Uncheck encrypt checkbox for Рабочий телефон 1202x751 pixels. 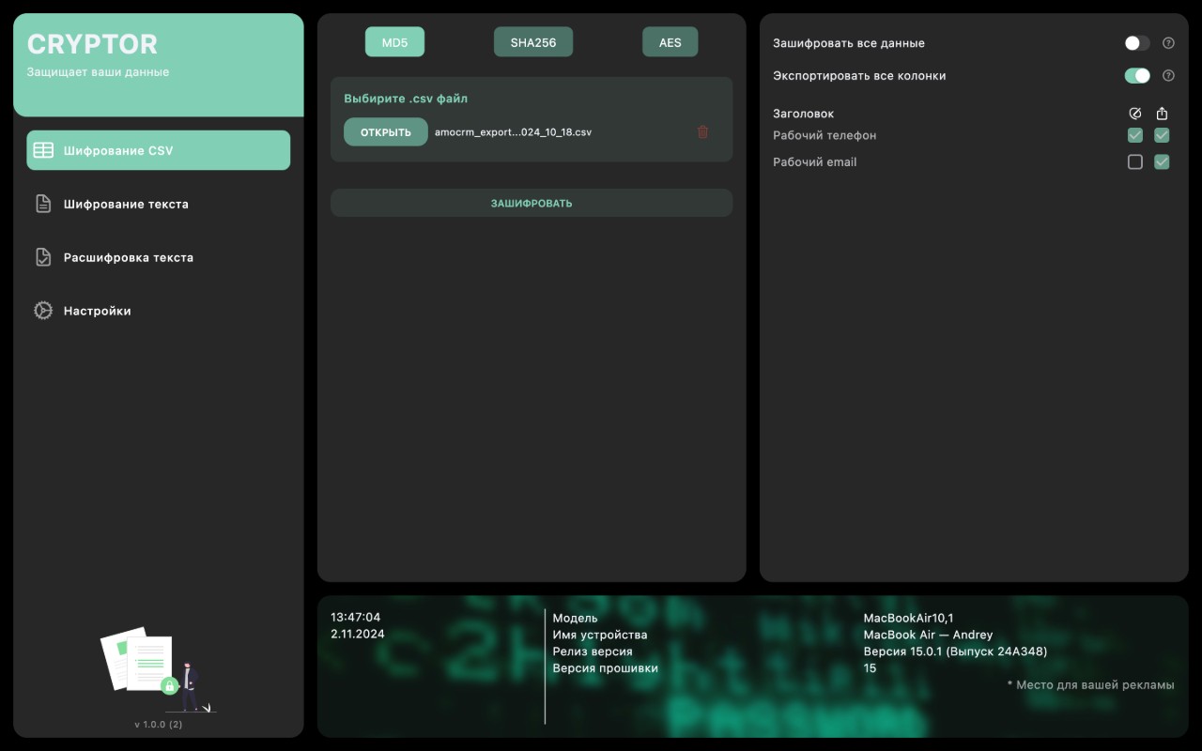click(x=1135, y=135)
